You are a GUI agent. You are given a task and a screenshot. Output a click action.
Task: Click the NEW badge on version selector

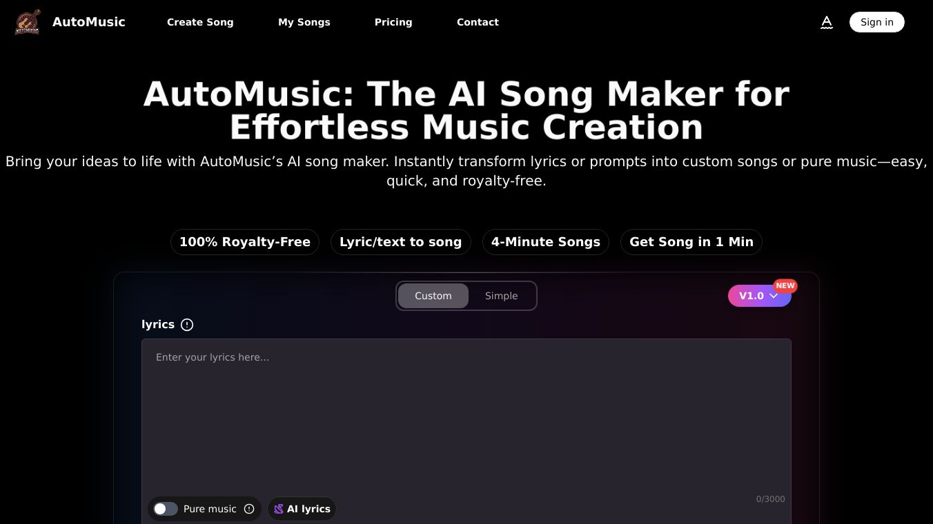(785, 285)
